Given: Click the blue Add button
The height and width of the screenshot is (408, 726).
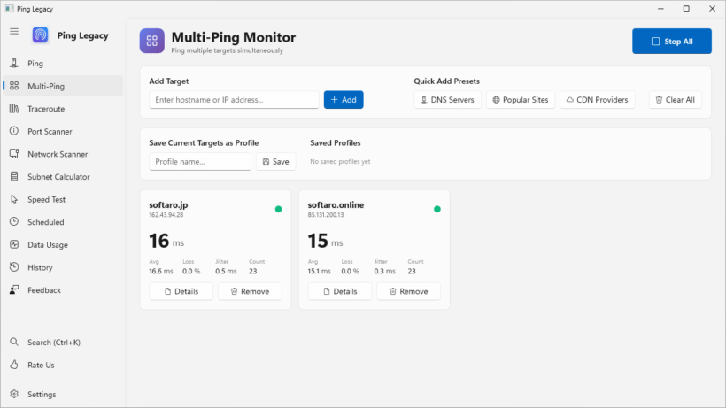Looking at the screenshot, I should 344,100.
